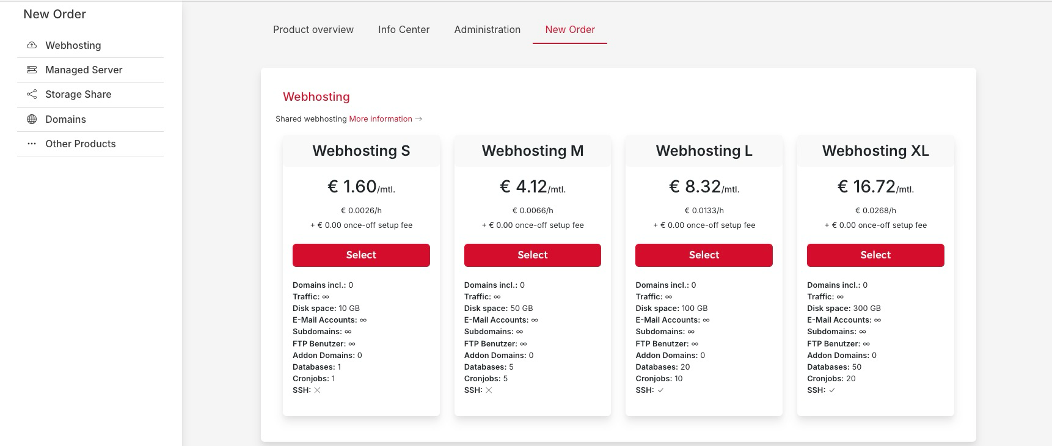
Task: Open Managed Server in the sidebar
Action: tap(84, 70)
